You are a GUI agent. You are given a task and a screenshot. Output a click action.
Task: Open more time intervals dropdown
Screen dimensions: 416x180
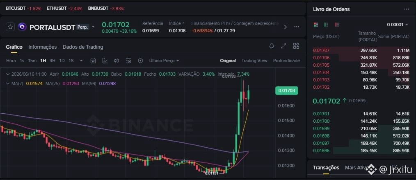click(81, 61)
